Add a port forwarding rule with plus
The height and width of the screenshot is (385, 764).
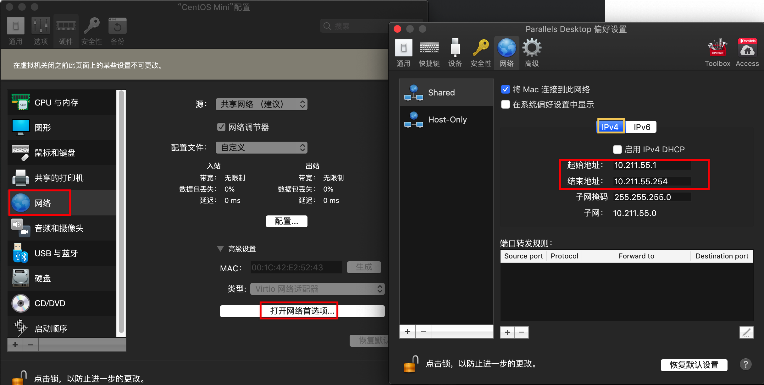[x=507, y=332]
